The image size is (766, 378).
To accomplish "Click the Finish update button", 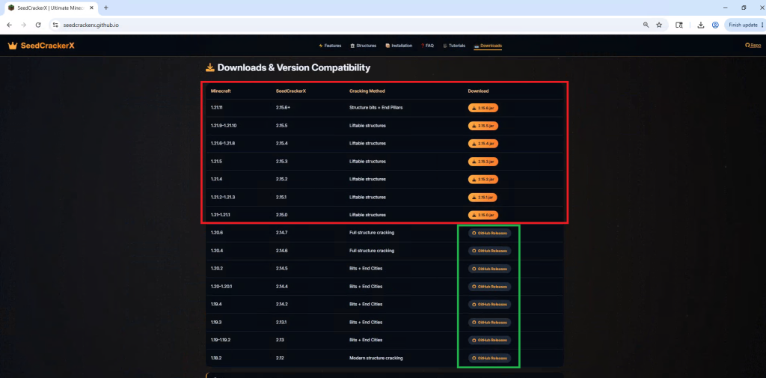I will click(744, 25).
